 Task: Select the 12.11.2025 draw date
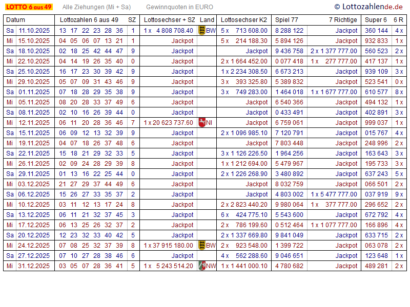[34, 122]
